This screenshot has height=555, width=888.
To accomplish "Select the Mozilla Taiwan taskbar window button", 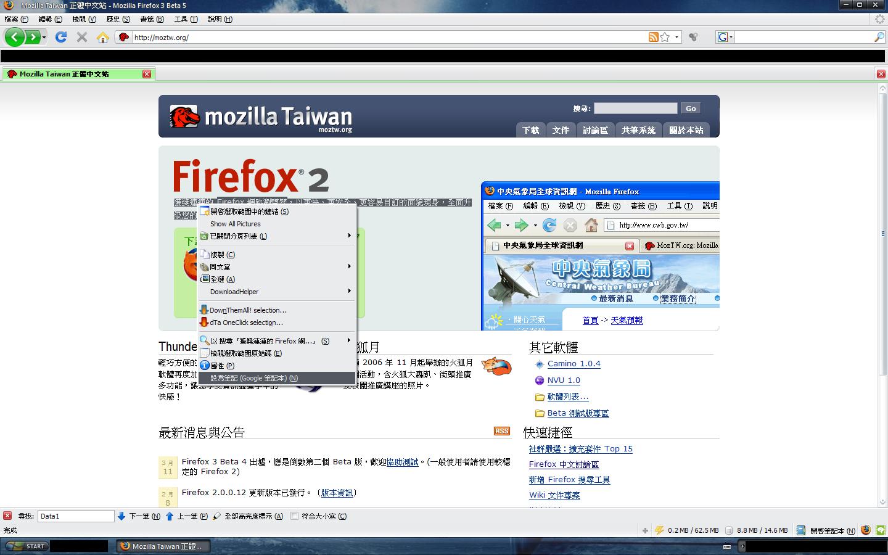I will click(x=163, y=546).
